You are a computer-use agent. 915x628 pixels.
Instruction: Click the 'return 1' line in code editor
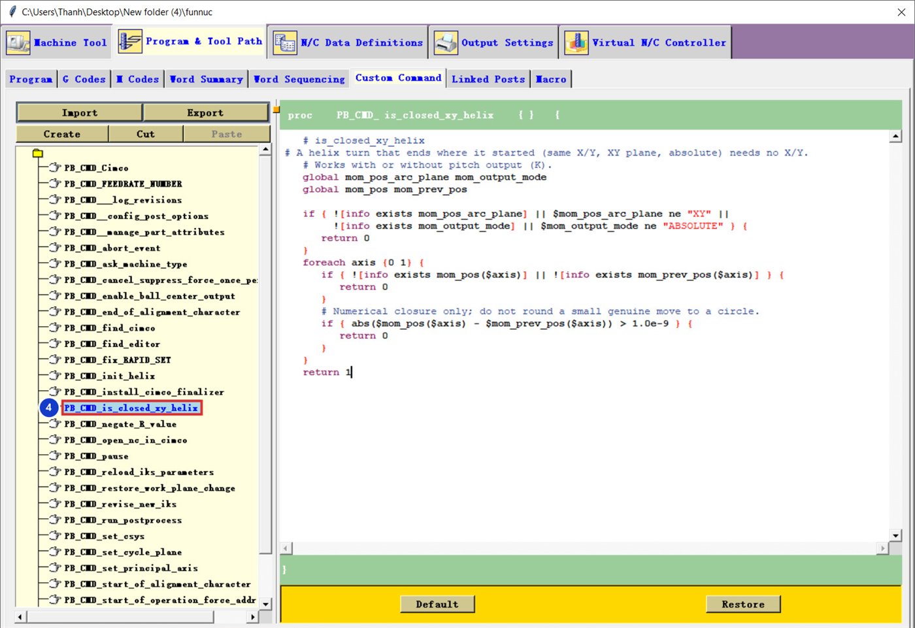327,372
